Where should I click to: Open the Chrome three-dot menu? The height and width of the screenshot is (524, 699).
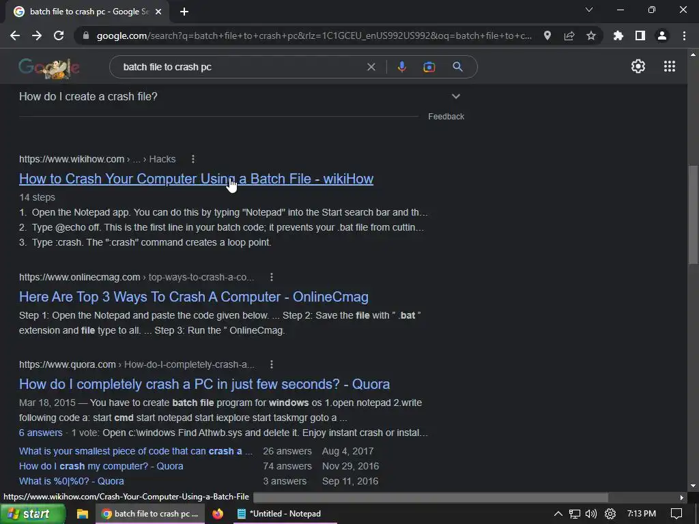(x=684, y=35)
